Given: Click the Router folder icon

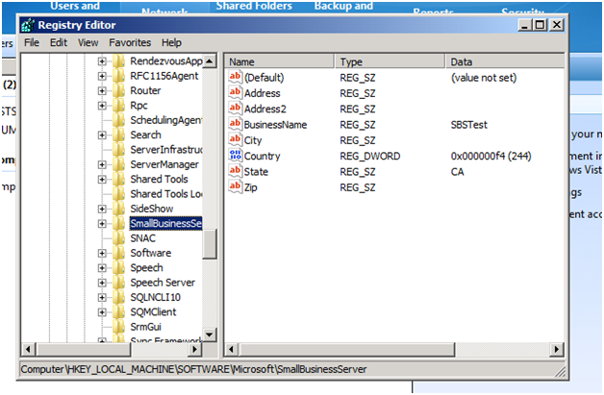Looking at the screenshot, I should click(119, 90).
